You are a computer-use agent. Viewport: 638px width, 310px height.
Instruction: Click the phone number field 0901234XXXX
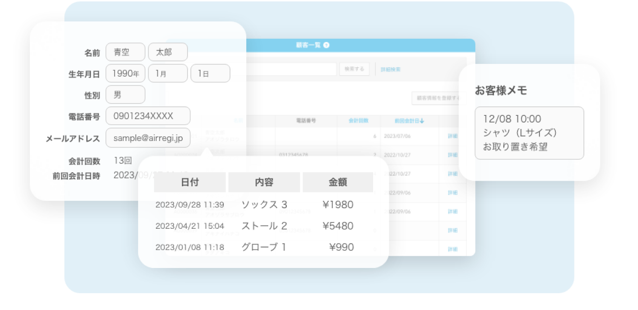(148, 116)
